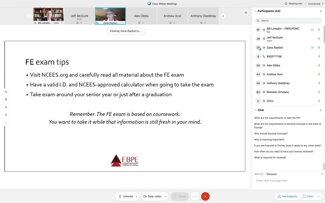Open the annotate tool in left toolbar
The image size is (325, 203).
coord(6,92)
